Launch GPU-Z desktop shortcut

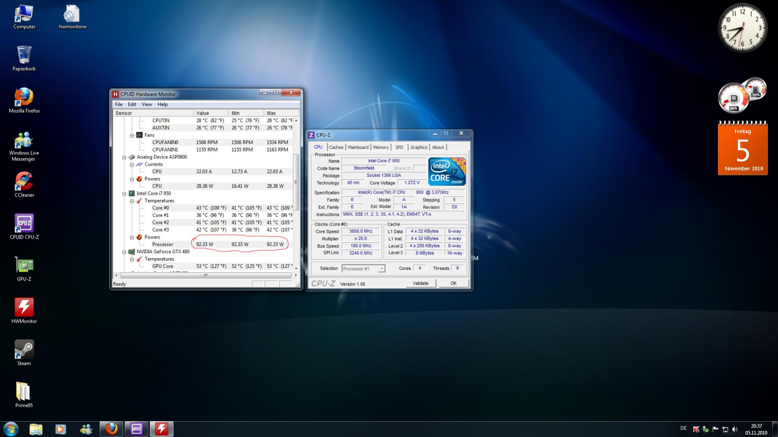(24, 269)
